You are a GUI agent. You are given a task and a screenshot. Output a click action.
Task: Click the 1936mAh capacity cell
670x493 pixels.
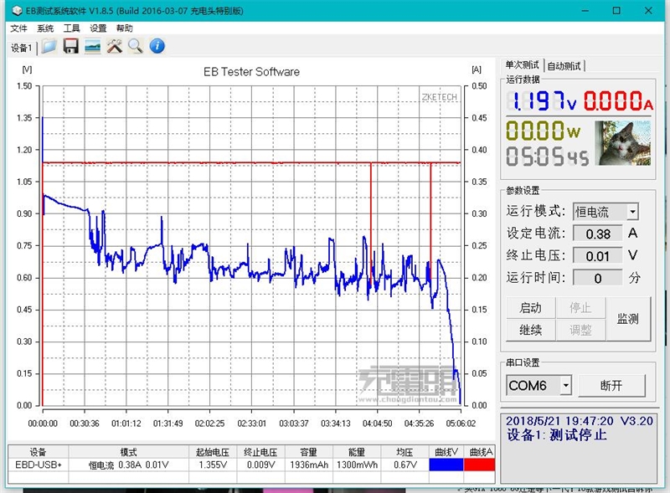[x=309, y=465]
